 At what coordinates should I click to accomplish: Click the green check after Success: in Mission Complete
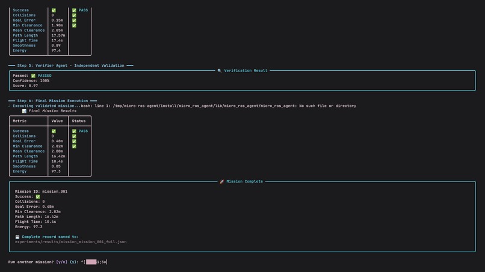[x=38, y=197]
